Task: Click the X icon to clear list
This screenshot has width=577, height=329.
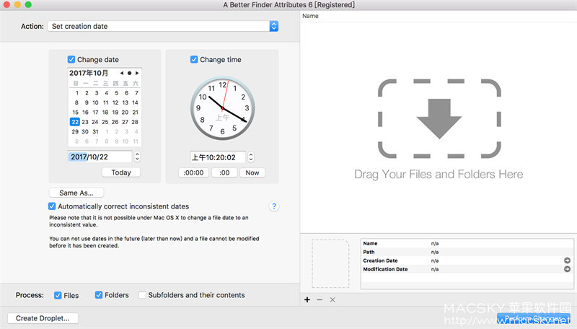Action: point(332,299)
